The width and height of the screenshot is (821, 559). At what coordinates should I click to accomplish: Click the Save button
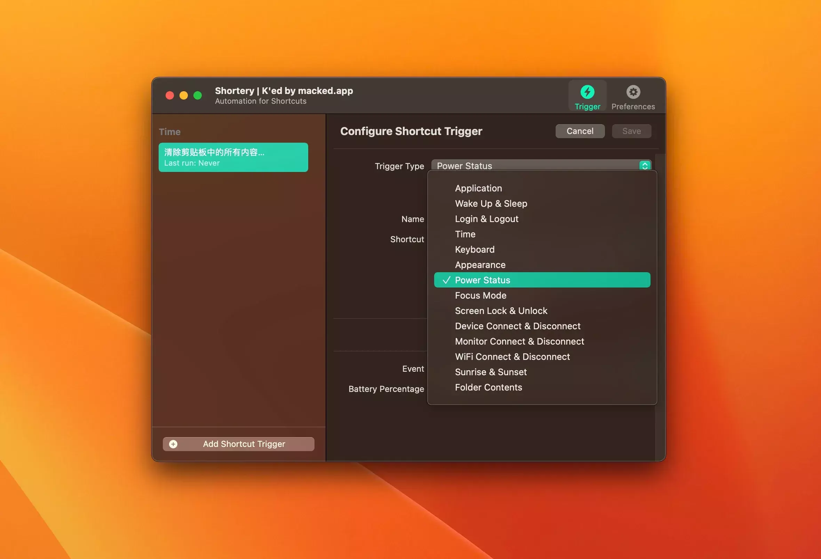pos(631,131)
